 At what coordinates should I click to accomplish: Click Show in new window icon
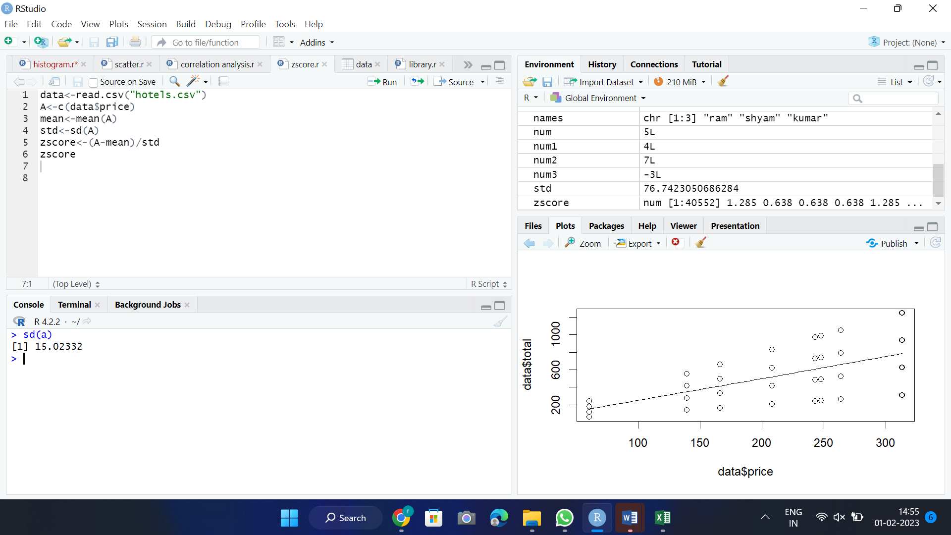click(54, 82)
